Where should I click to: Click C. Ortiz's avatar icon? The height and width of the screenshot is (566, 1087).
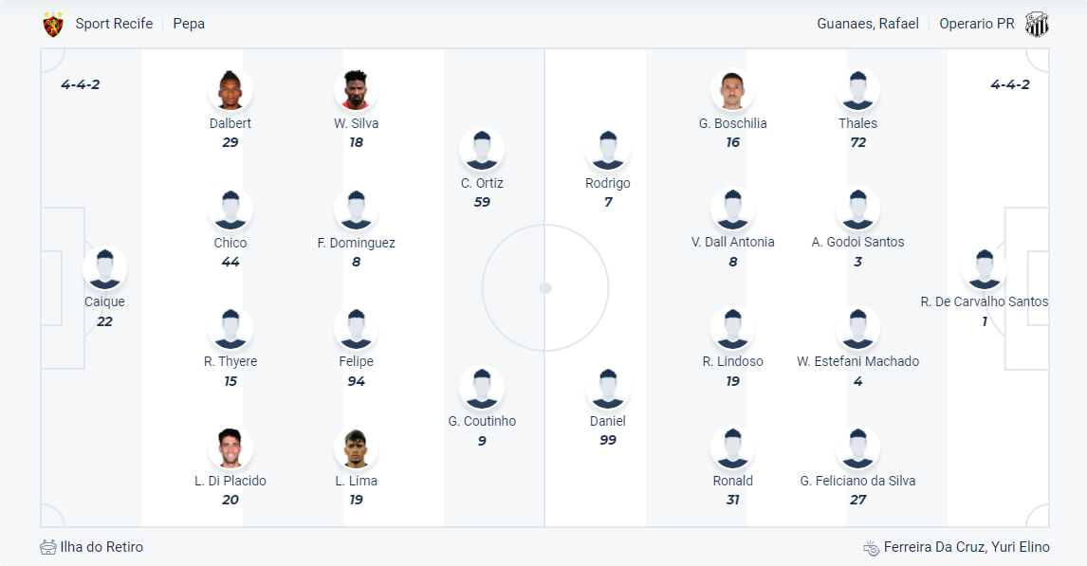pos(482,151)
